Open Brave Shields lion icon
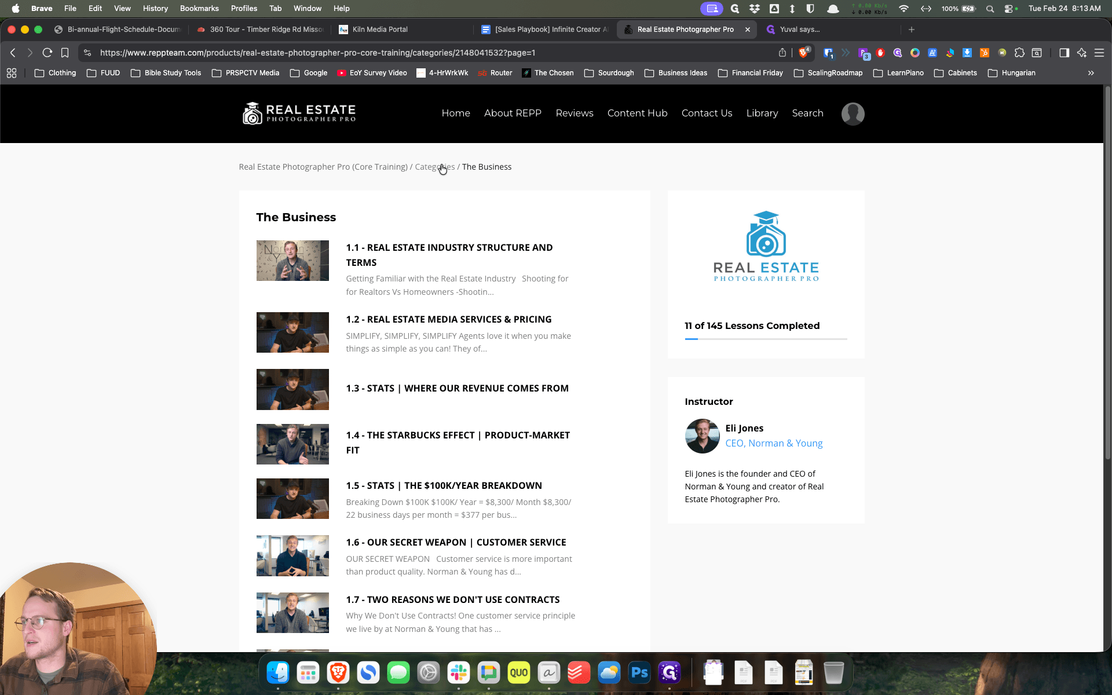 coord(804,53)
